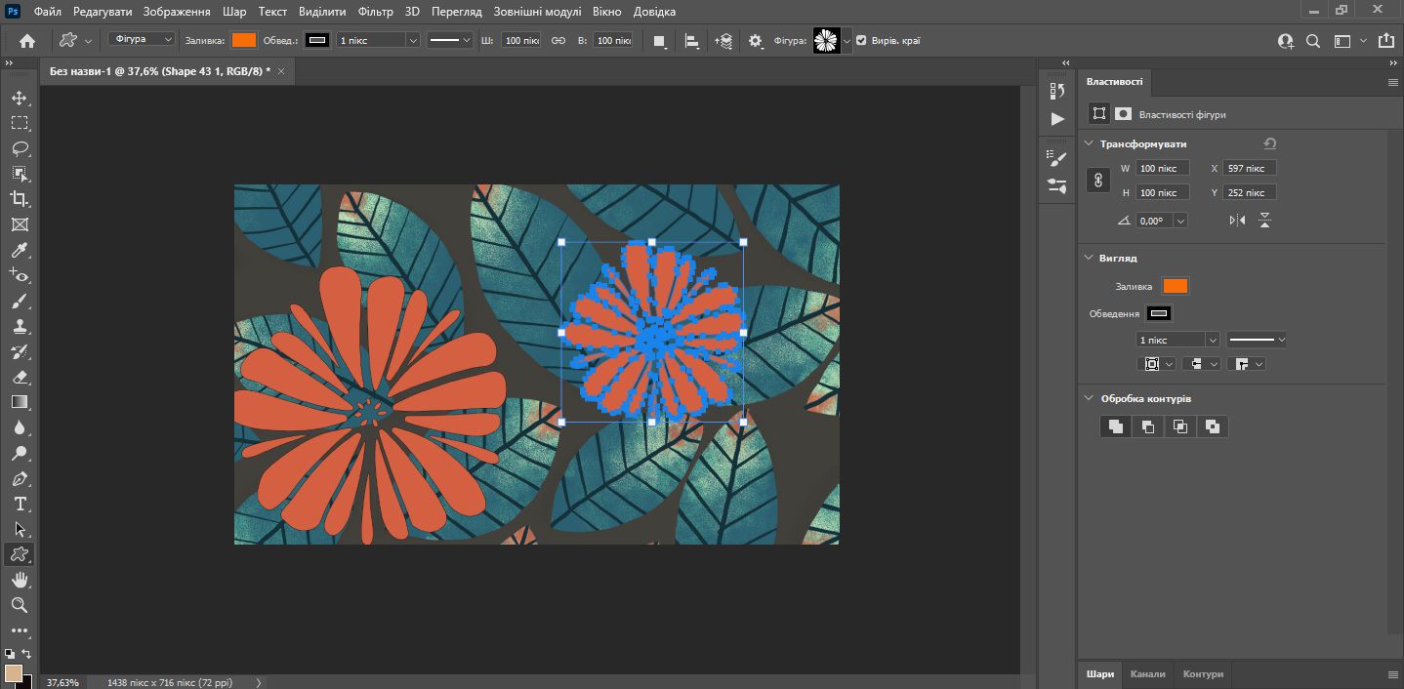Expand the stroke line style dropdown in Properties
The image size is (1404, 689).
[1257, 340]
